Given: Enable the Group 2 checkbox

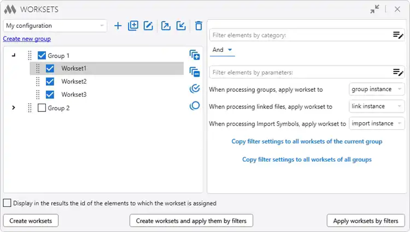Looking at the screenshot, I should (x=42, y=108).
